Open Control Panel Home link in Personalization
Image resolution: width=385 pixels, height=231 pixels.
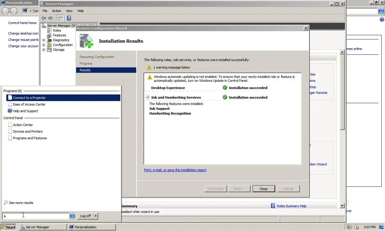tap(22, 23)
